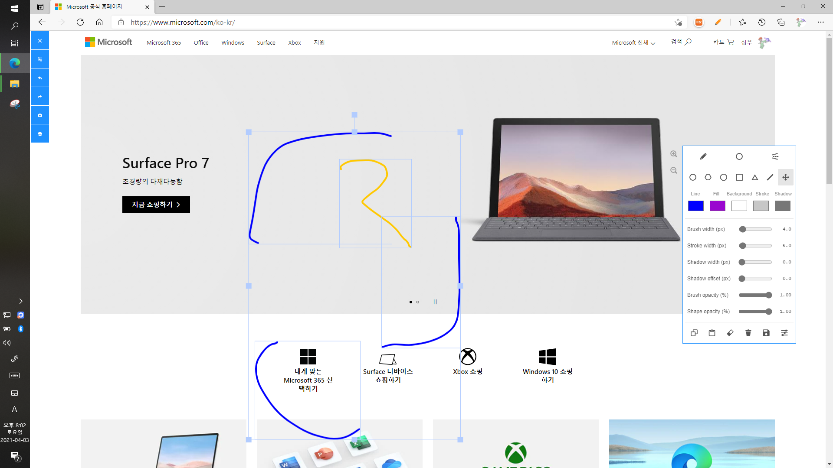
Task: Expand hidden tray icons chevron
Action: tap(20, 301)
